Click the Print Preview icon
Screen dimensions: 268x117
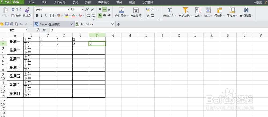(16, 24)
